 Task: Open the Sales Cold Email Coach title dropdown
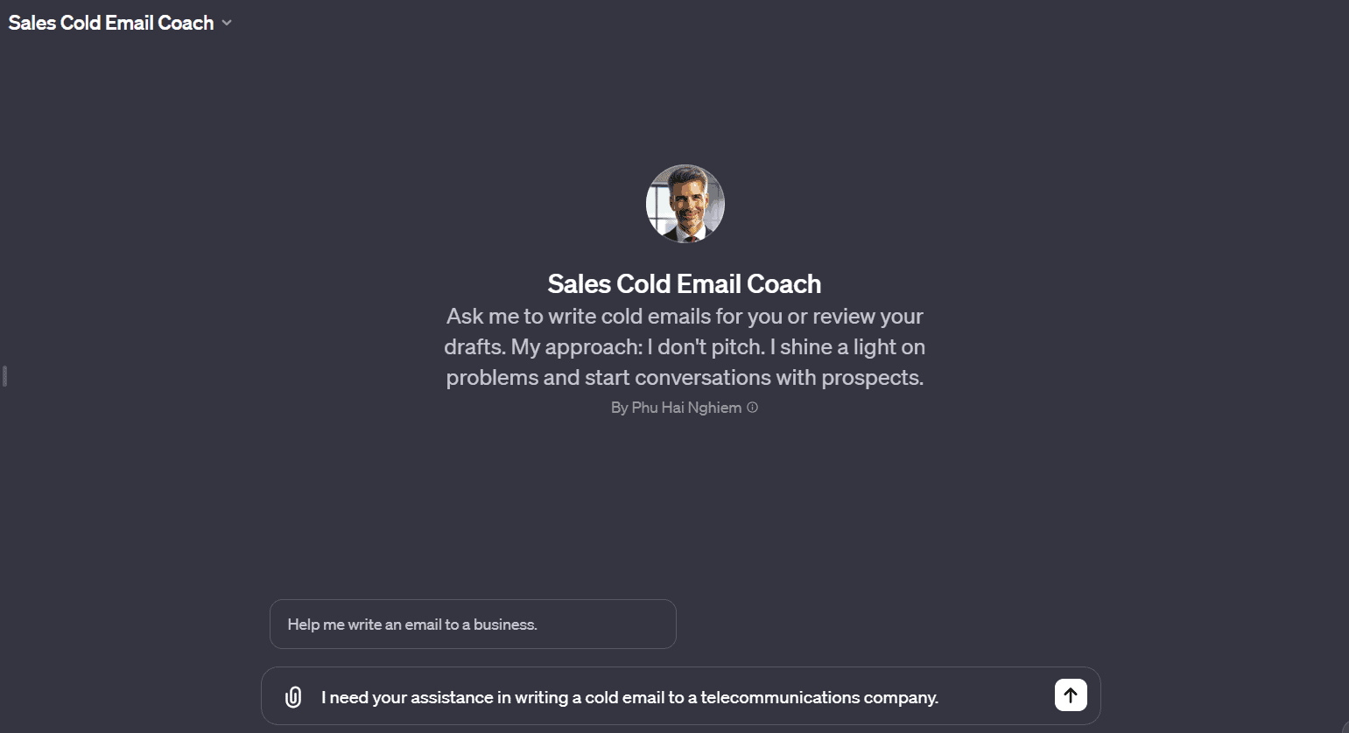click(x=120, y=23)
